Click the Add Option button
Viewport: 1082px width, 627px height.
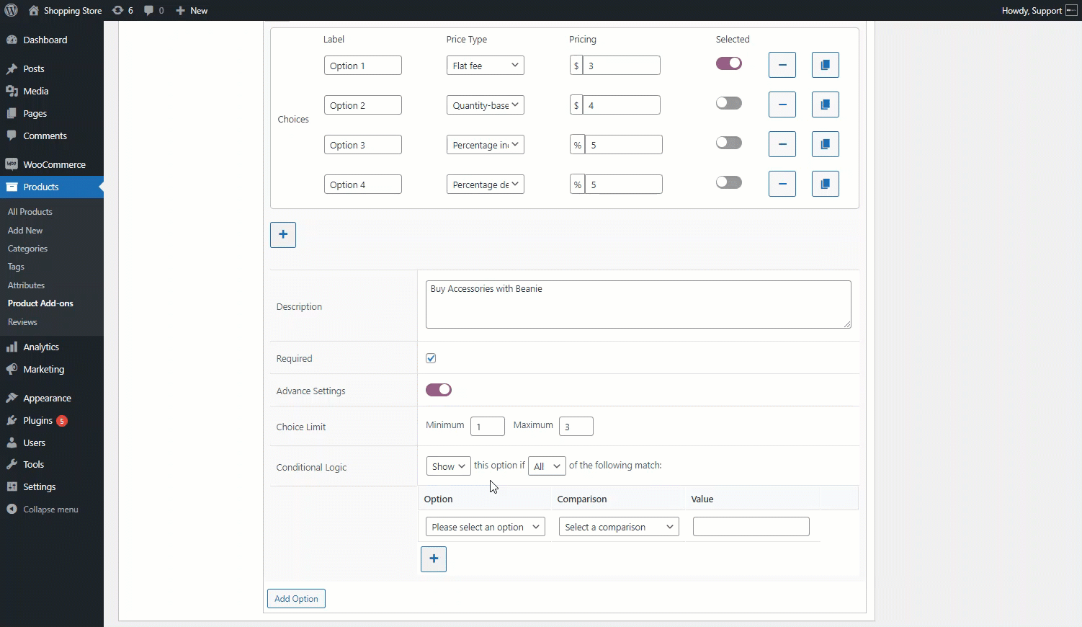[296, 599]
